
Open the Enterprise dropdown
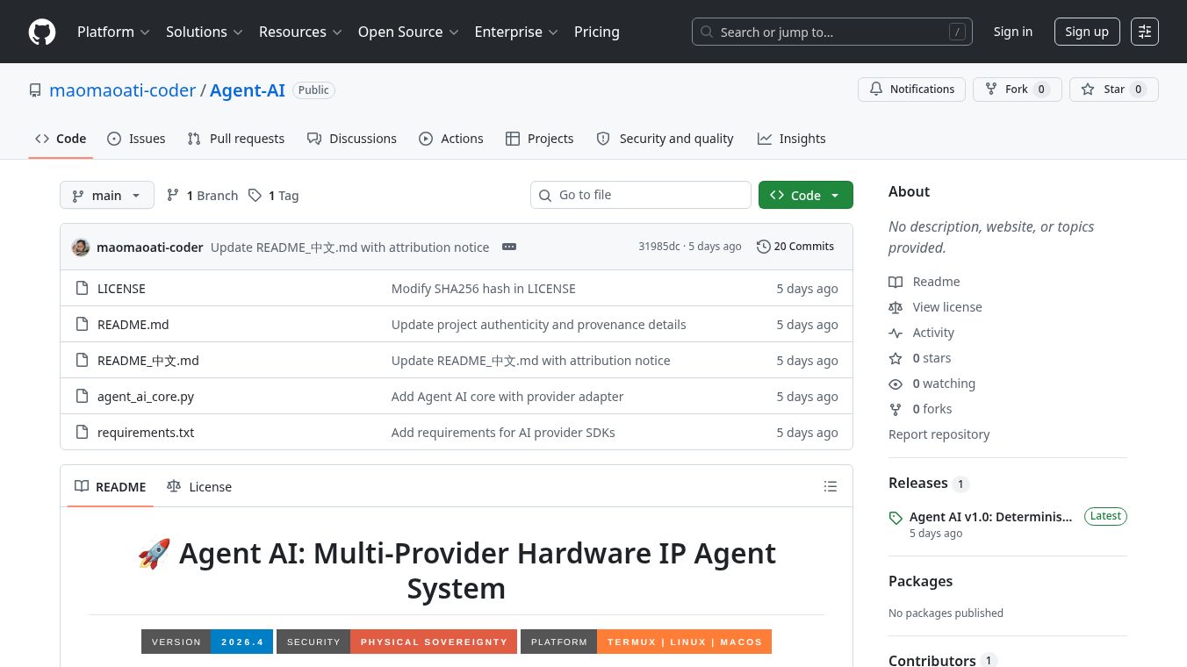click(516, 32)
